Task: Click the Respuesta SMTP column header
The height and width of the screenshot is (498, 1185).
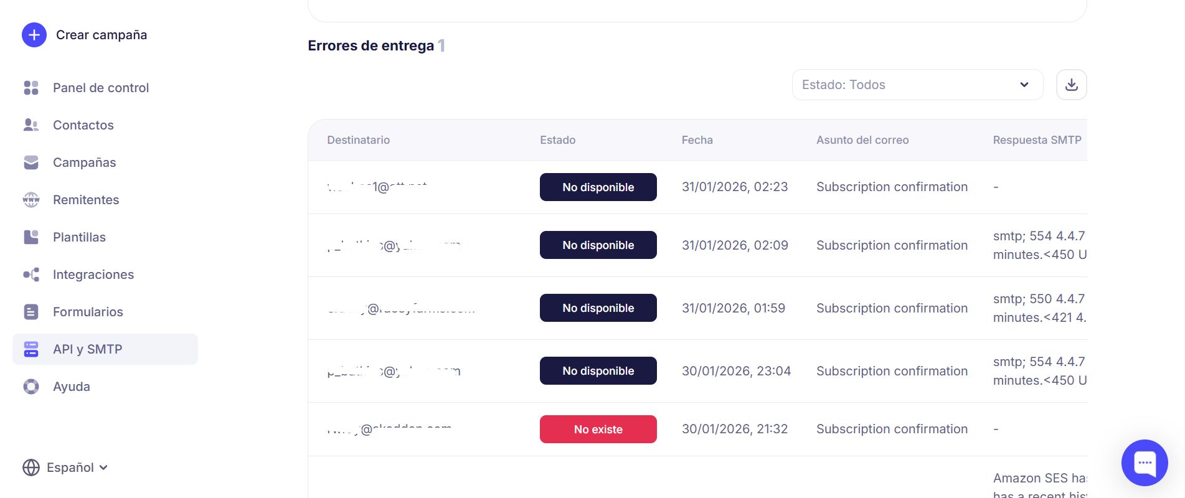Action: 1036,140
